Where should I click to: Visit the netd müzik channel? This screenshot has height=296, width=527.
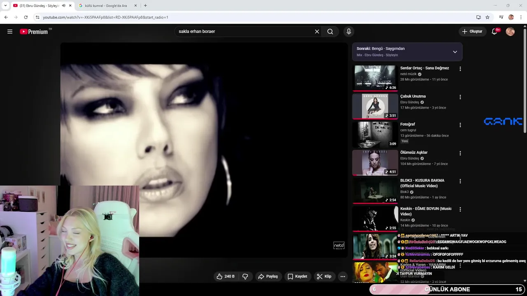408,74
